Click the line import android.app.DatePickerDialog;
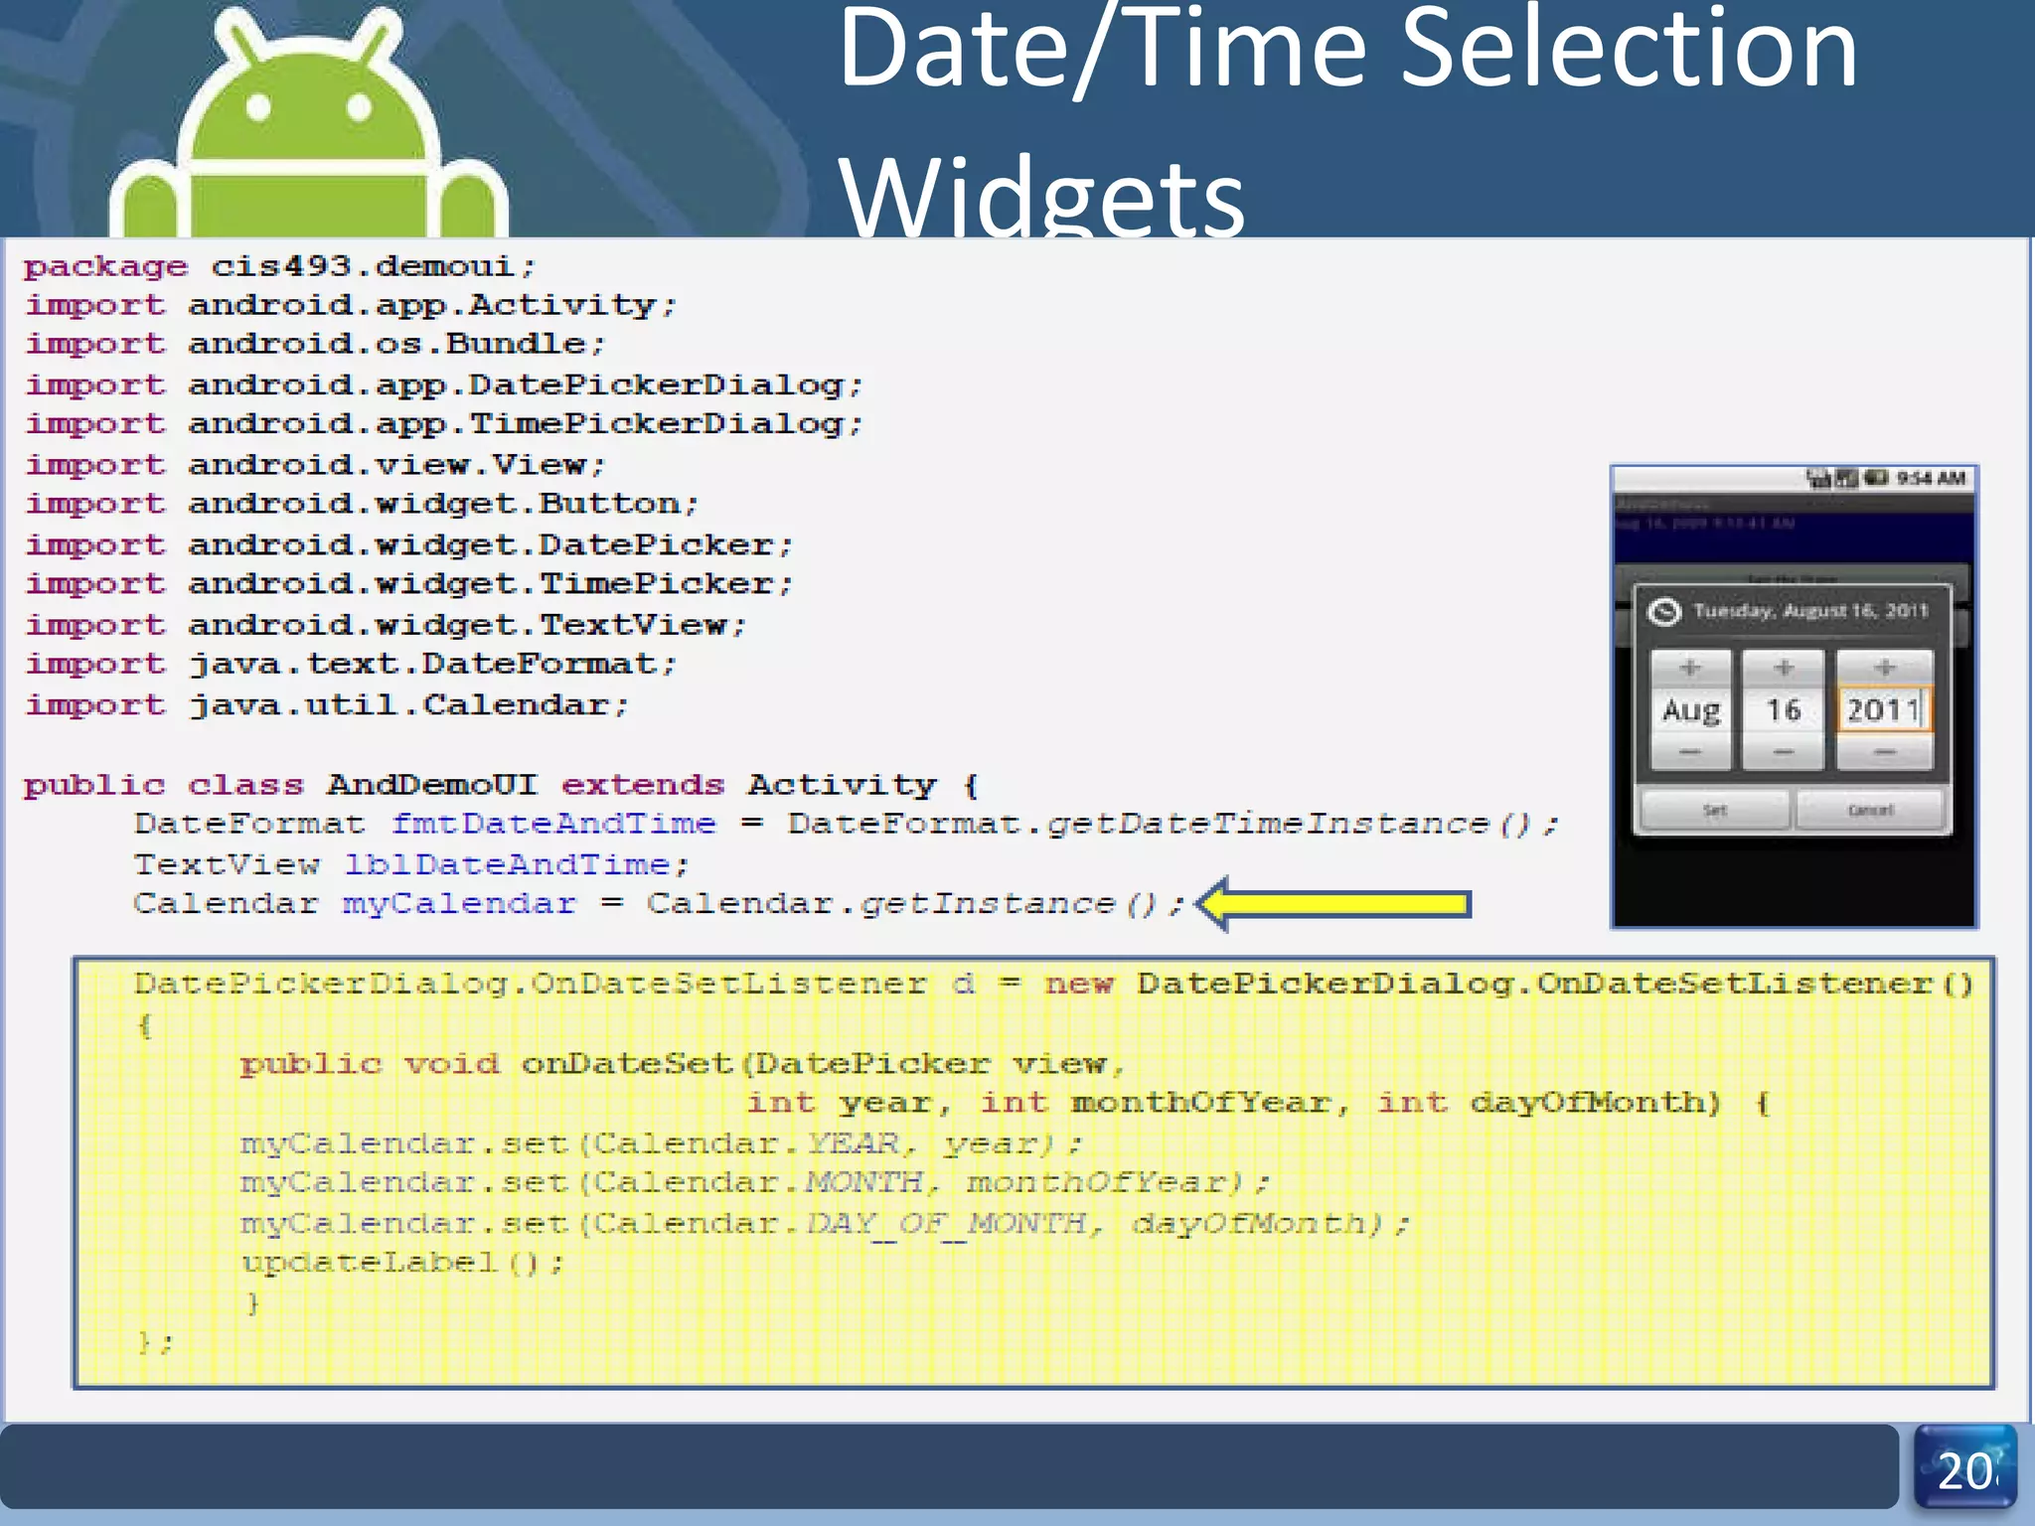Image resolution: width=2035 pixels, height=1526 pixels. (444, 384)
